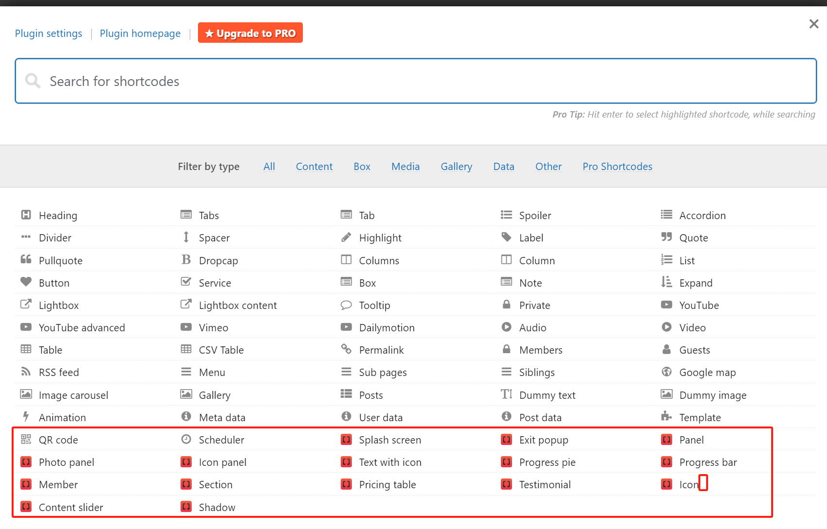The height and width of the screenshot is (529, 827).
Task: Click the Quote marks icon
Action: click(x=666, y=237)
